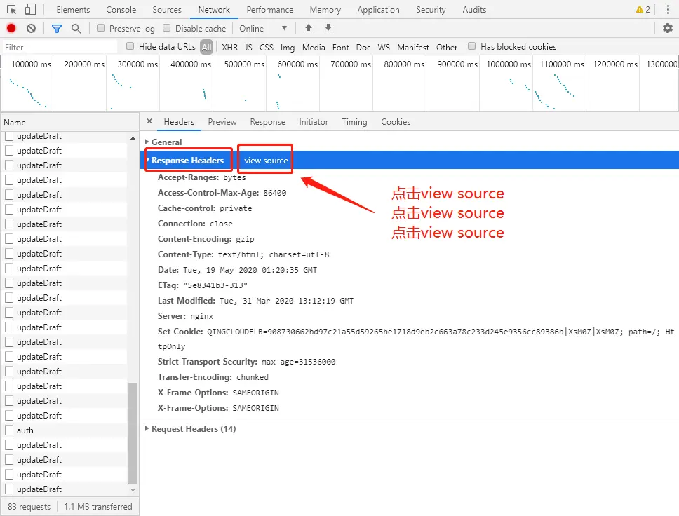Select the Content-Type header value text
Image resolution: width=679 pixels, height=516 pixels.
[274, 254]
